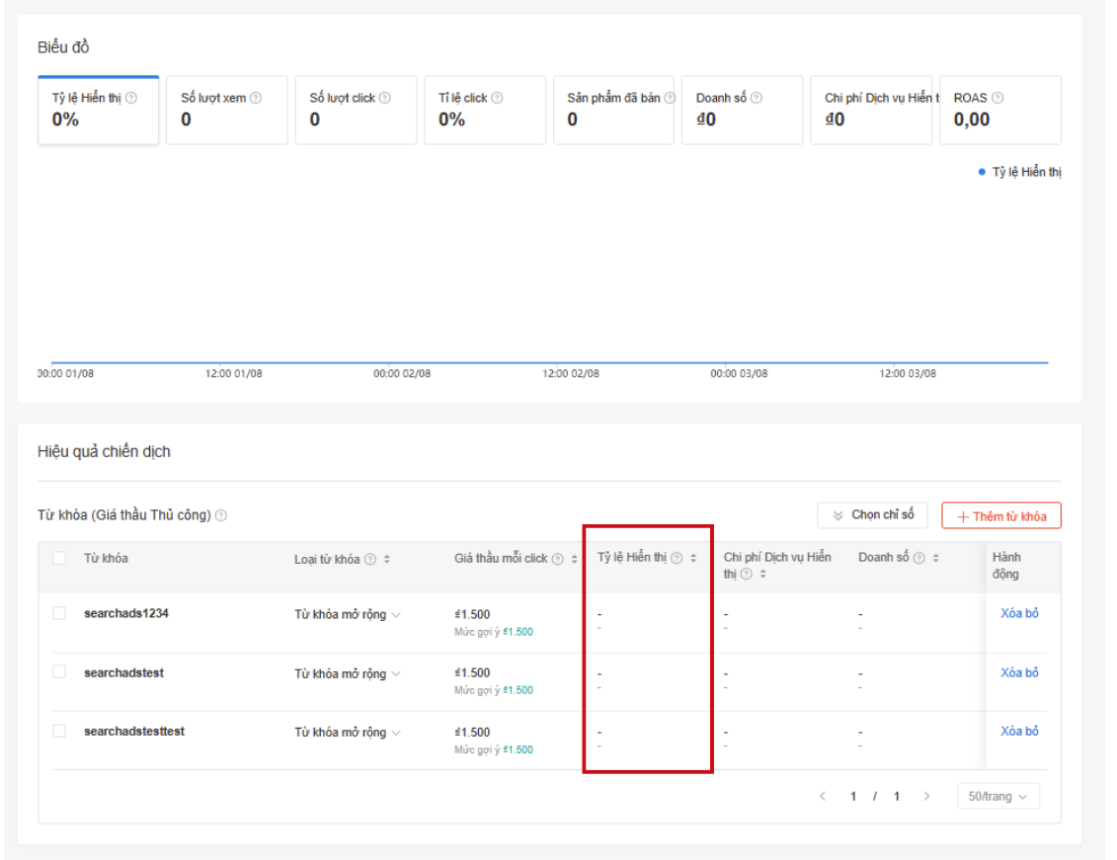Click suggested bid Mức gợi ý for searchads1234

point(494,632)
